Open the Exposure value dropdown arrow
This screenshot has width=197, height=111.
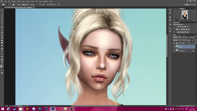(40, 5)
